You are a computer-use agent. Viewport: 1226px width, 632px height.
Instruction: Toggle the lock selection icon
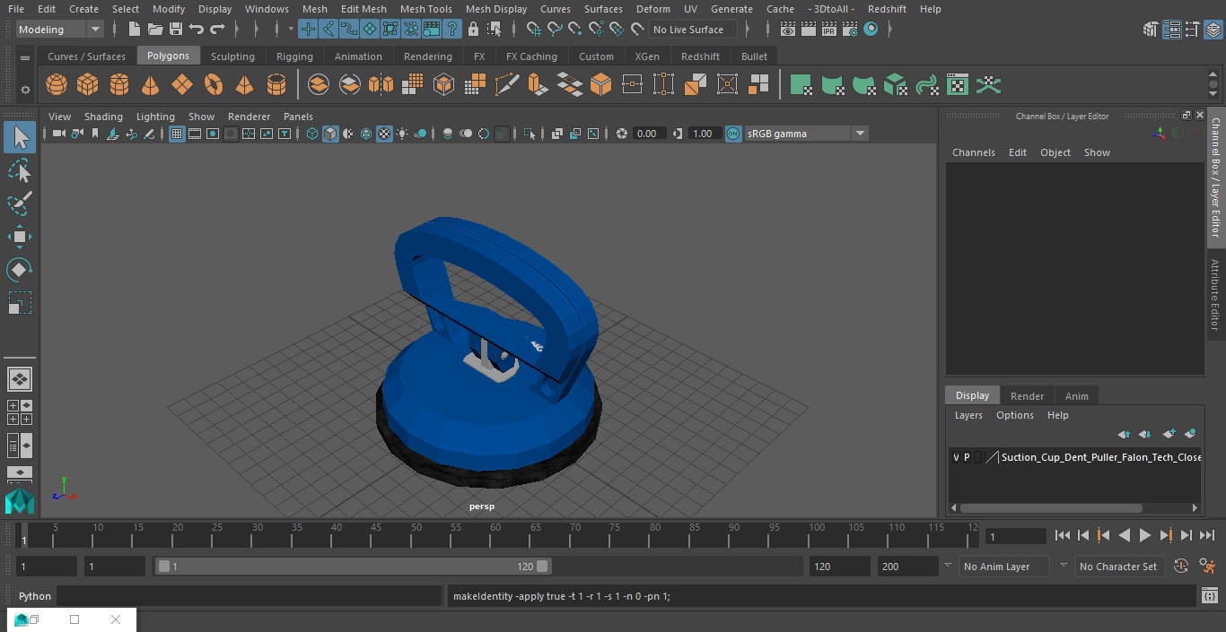473,30
